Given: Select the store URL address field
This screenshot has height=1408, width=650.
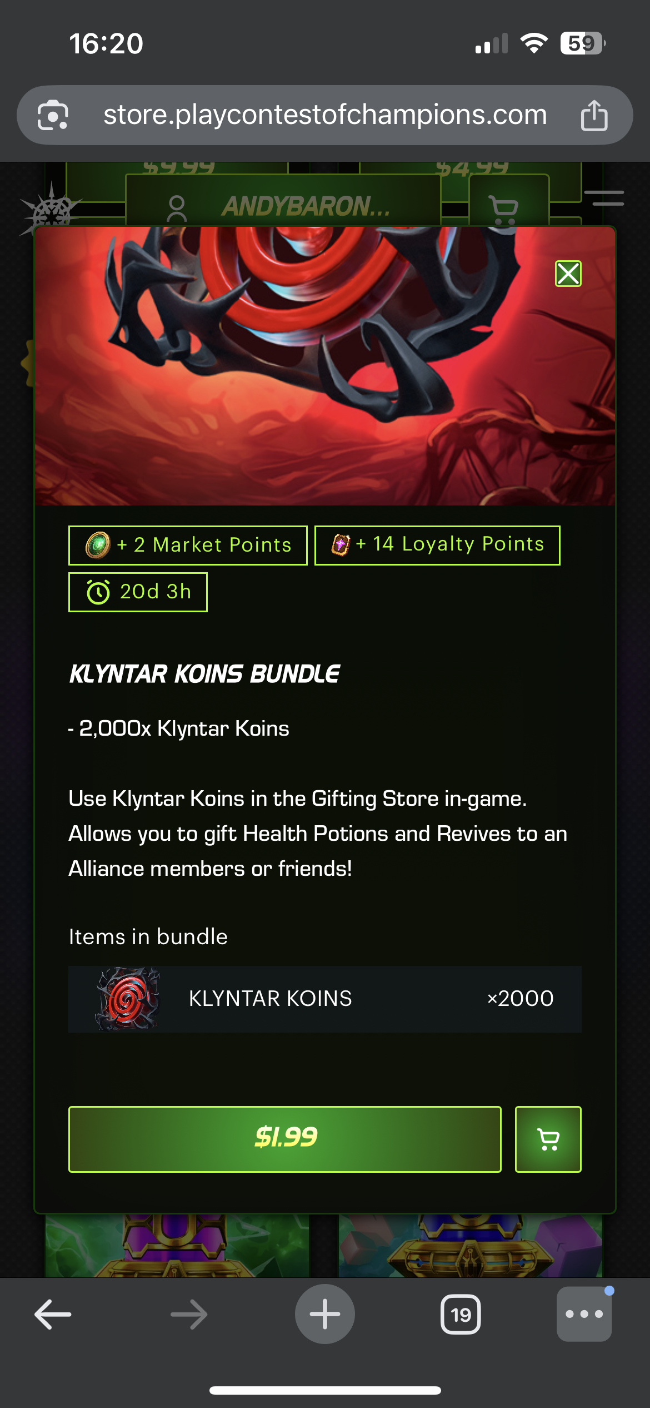Looking at the screenshot, I should pos(325,115).
